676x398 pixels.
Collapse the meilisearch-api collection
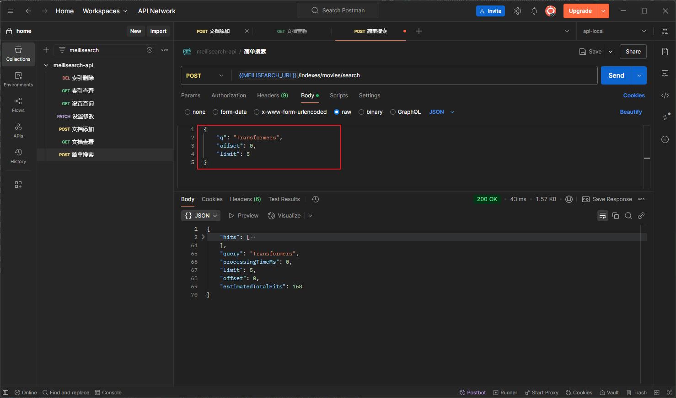(46, 65)
